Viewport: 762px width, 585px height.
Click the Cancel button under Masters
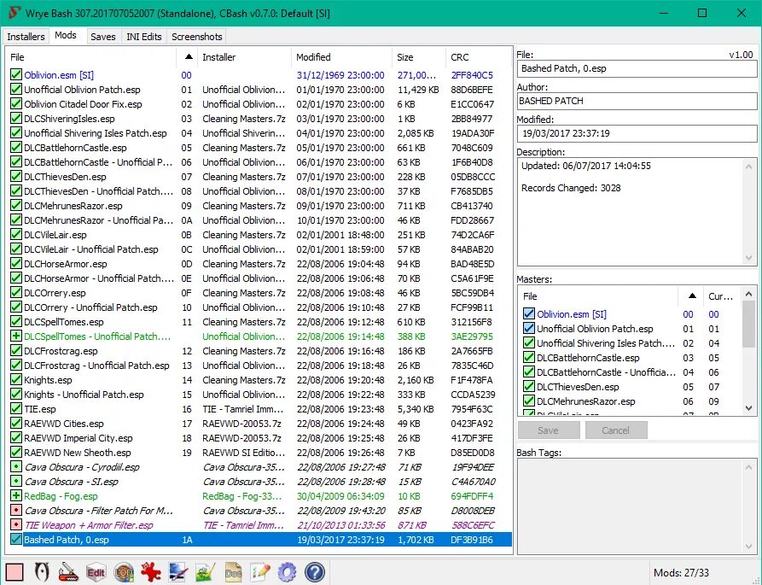(x=616, y=430)
